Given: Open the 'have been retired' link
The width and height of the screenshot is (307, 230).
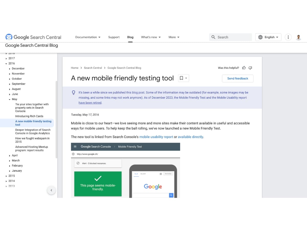Looking at the screenshot, I should 90,103.
